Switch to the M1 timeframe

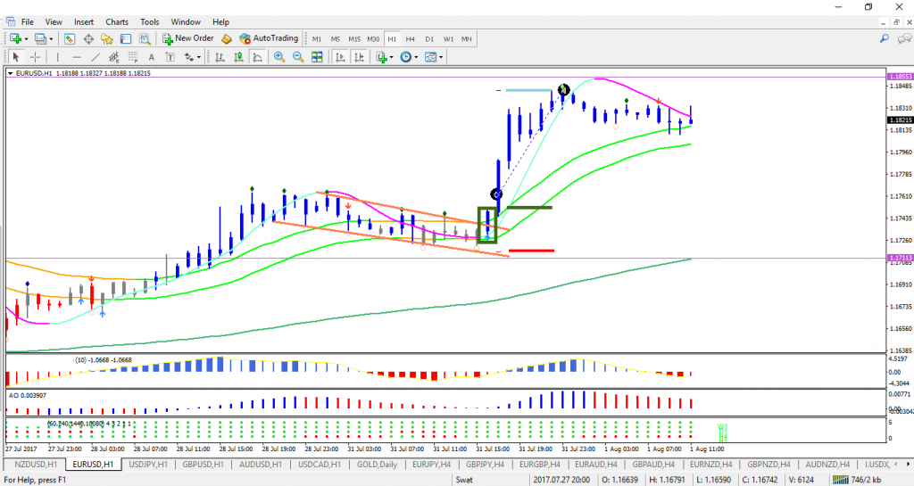click(x=317, y=39)
